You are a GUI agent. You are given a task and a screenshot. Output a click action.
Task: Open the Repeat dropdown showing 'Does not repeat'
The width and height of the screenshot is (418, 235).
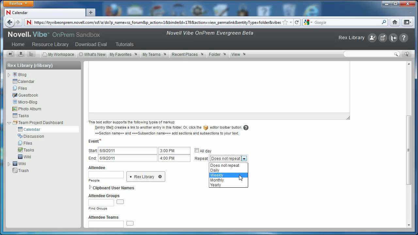point(229,158)
